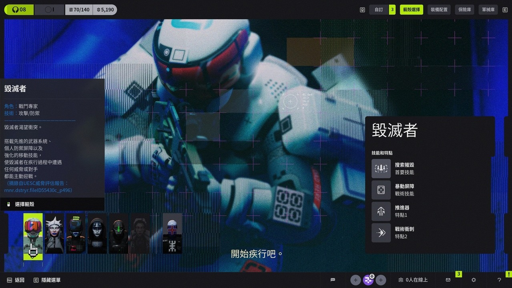Invite a teammate using the left plus slot

tap(355, 280)
